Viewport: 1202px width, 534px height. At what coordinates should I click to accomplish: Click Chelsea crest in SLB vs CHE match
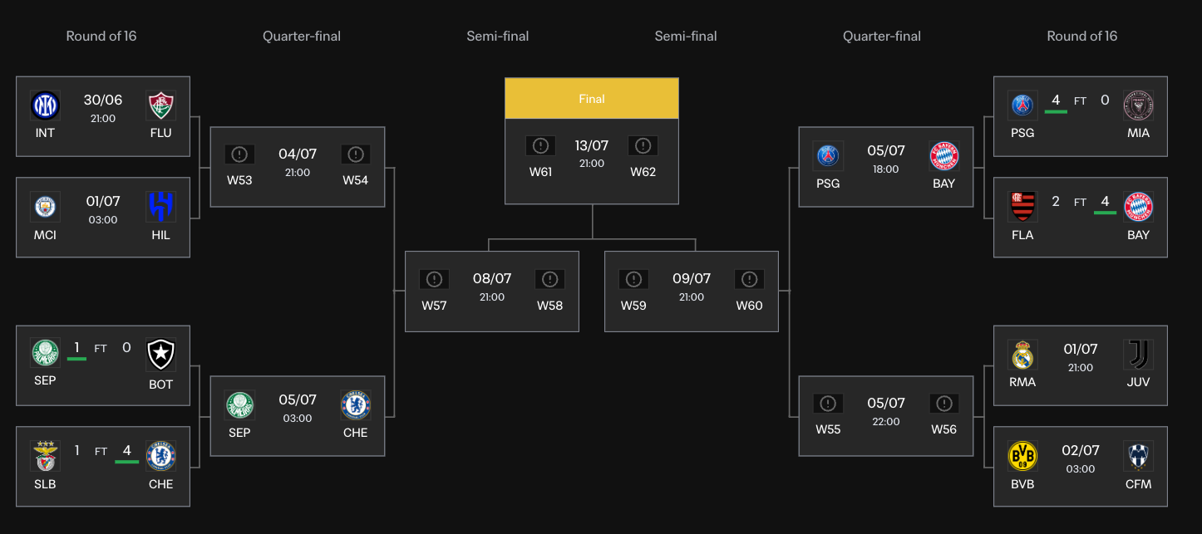[160, 455]
